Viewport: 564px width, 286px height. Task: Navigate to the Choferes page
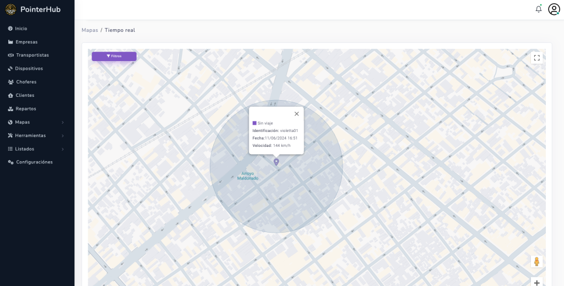pyautogui.click(x=26, y=82)
